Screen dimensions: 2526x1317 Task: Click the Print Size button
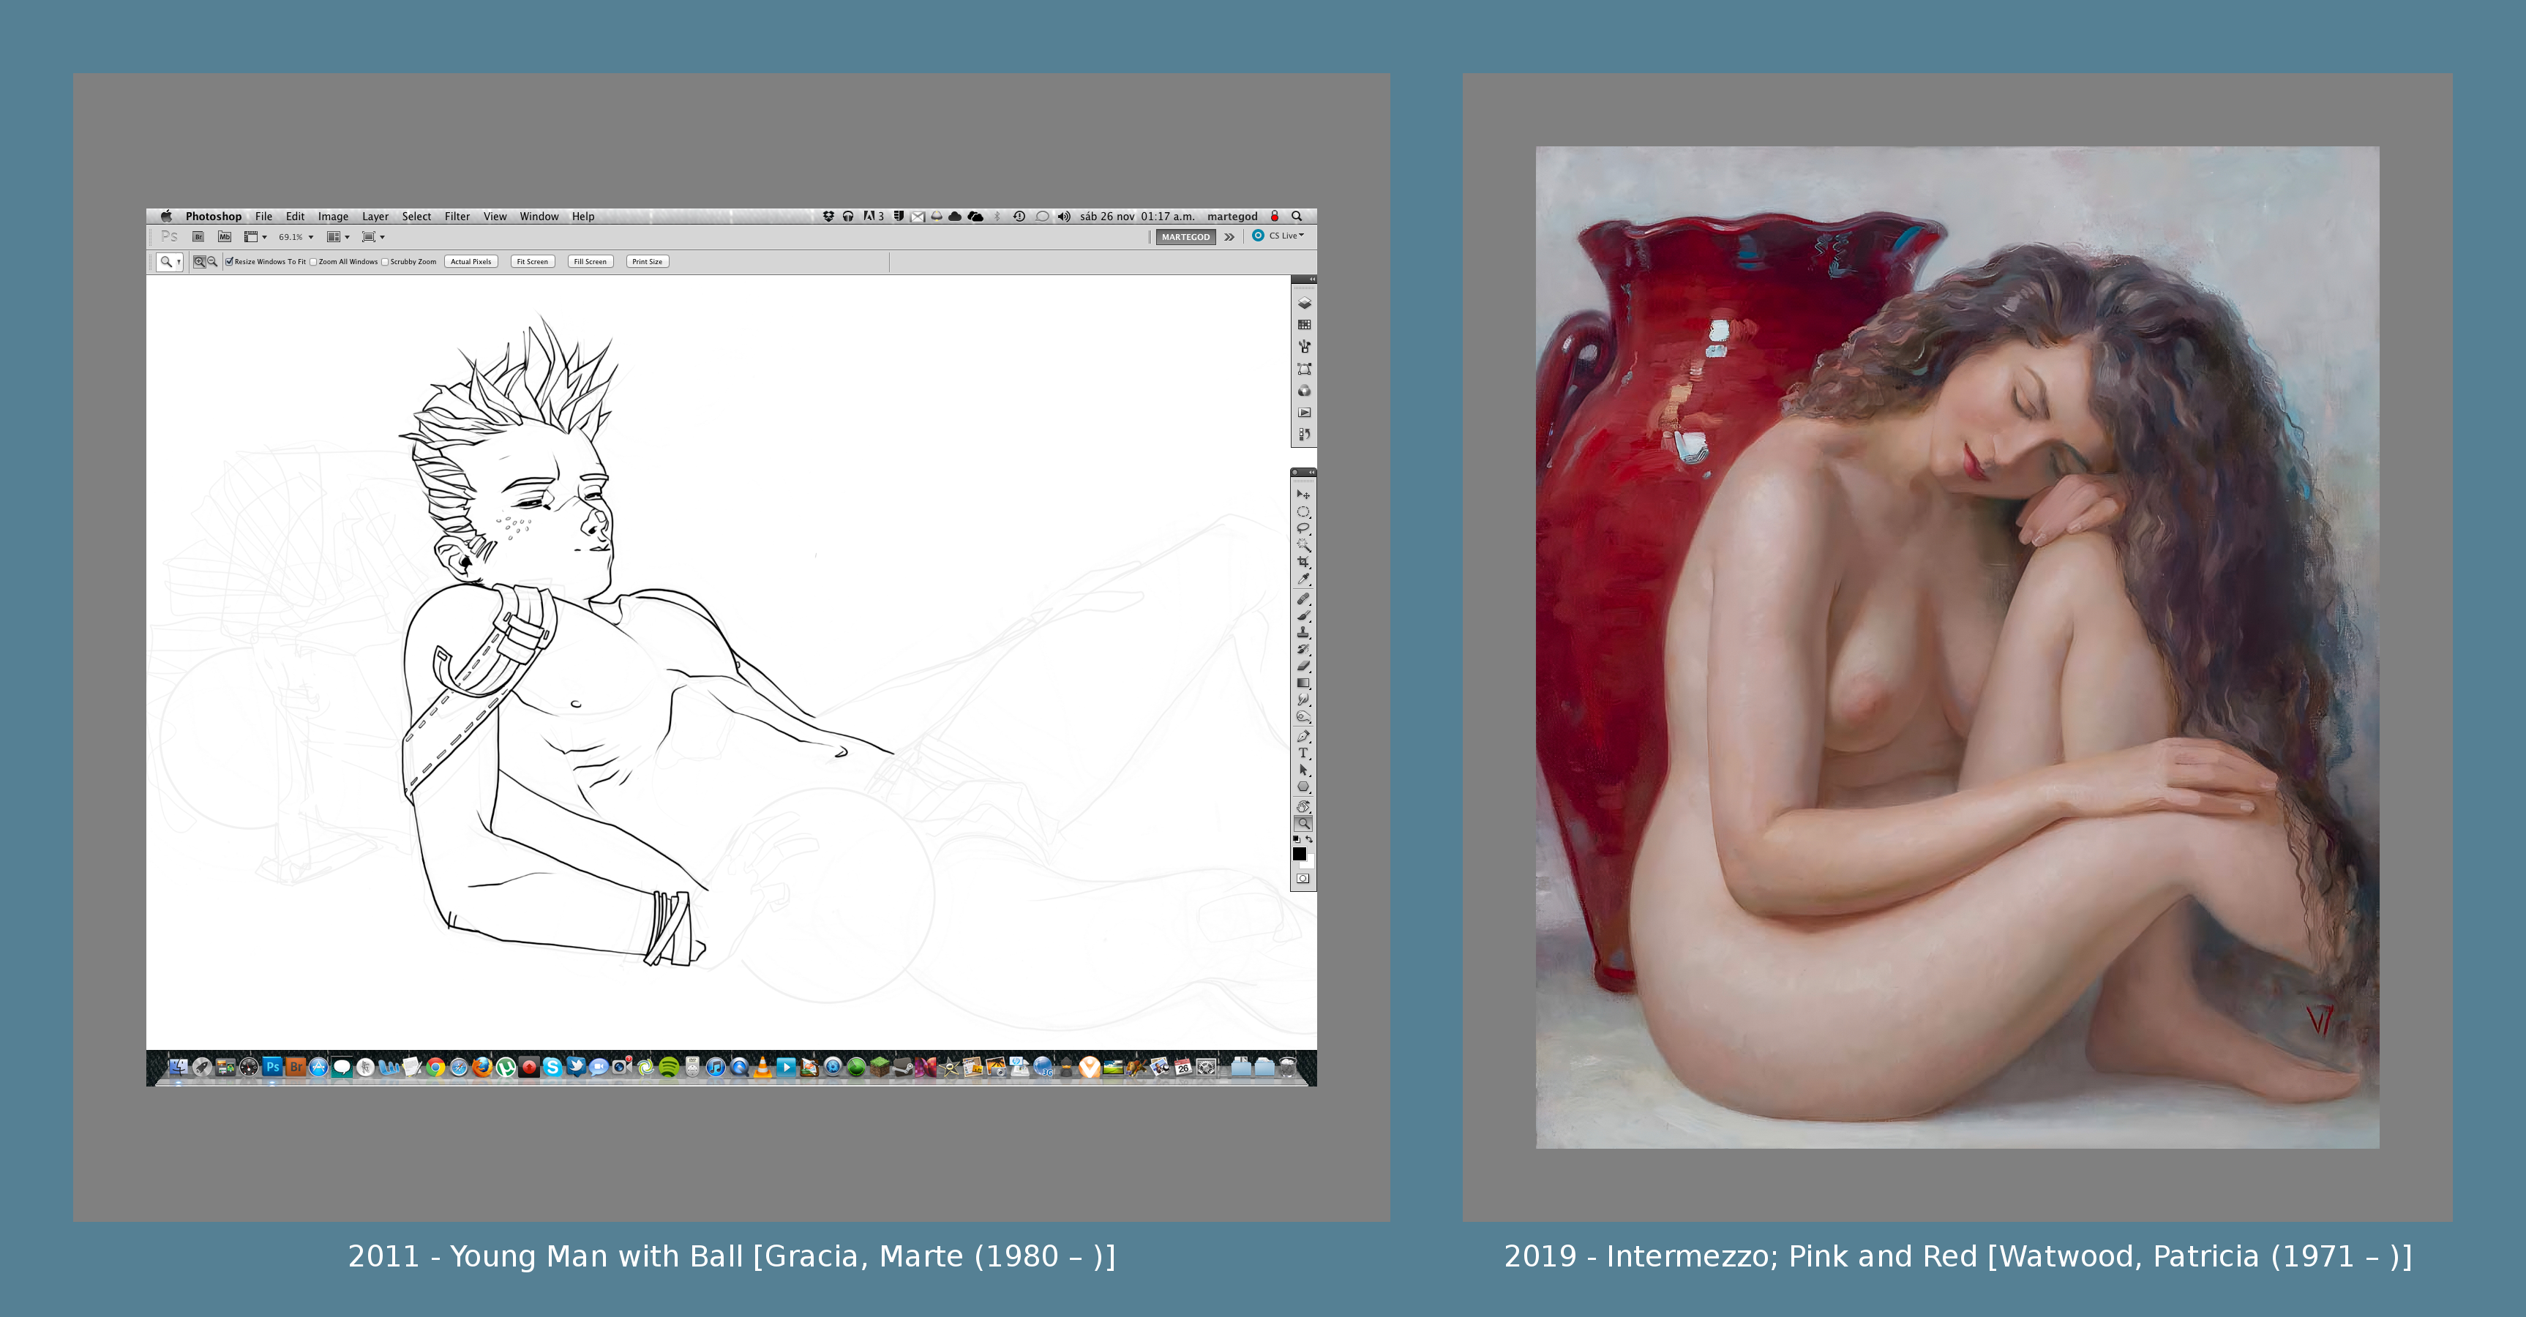647,262
